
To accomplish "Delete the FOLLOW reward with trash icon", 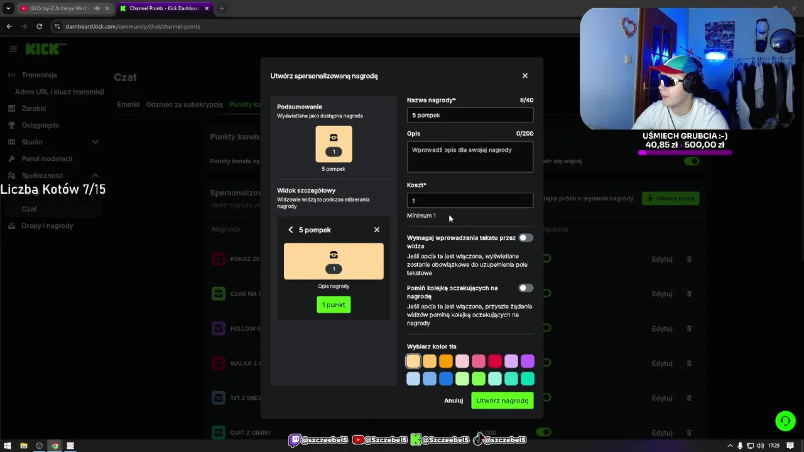I will tap(689, 328).
